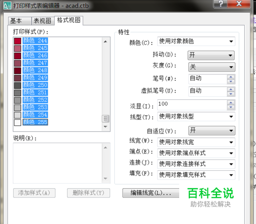Click the 添加样式(A) button

[34, 193]
